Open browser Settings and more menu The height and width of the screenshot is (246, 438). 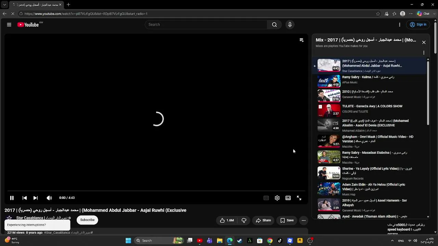coord(411,14)
